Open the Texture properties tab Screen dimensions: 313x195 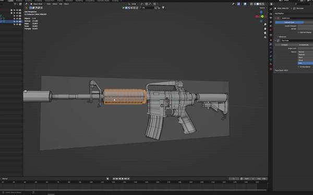pyautogui.click(x=271, y=69)
